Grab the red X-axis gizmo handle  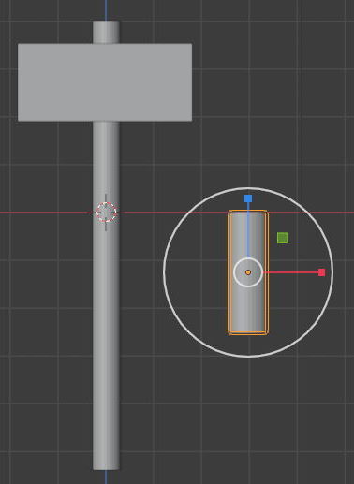point(321,272)
